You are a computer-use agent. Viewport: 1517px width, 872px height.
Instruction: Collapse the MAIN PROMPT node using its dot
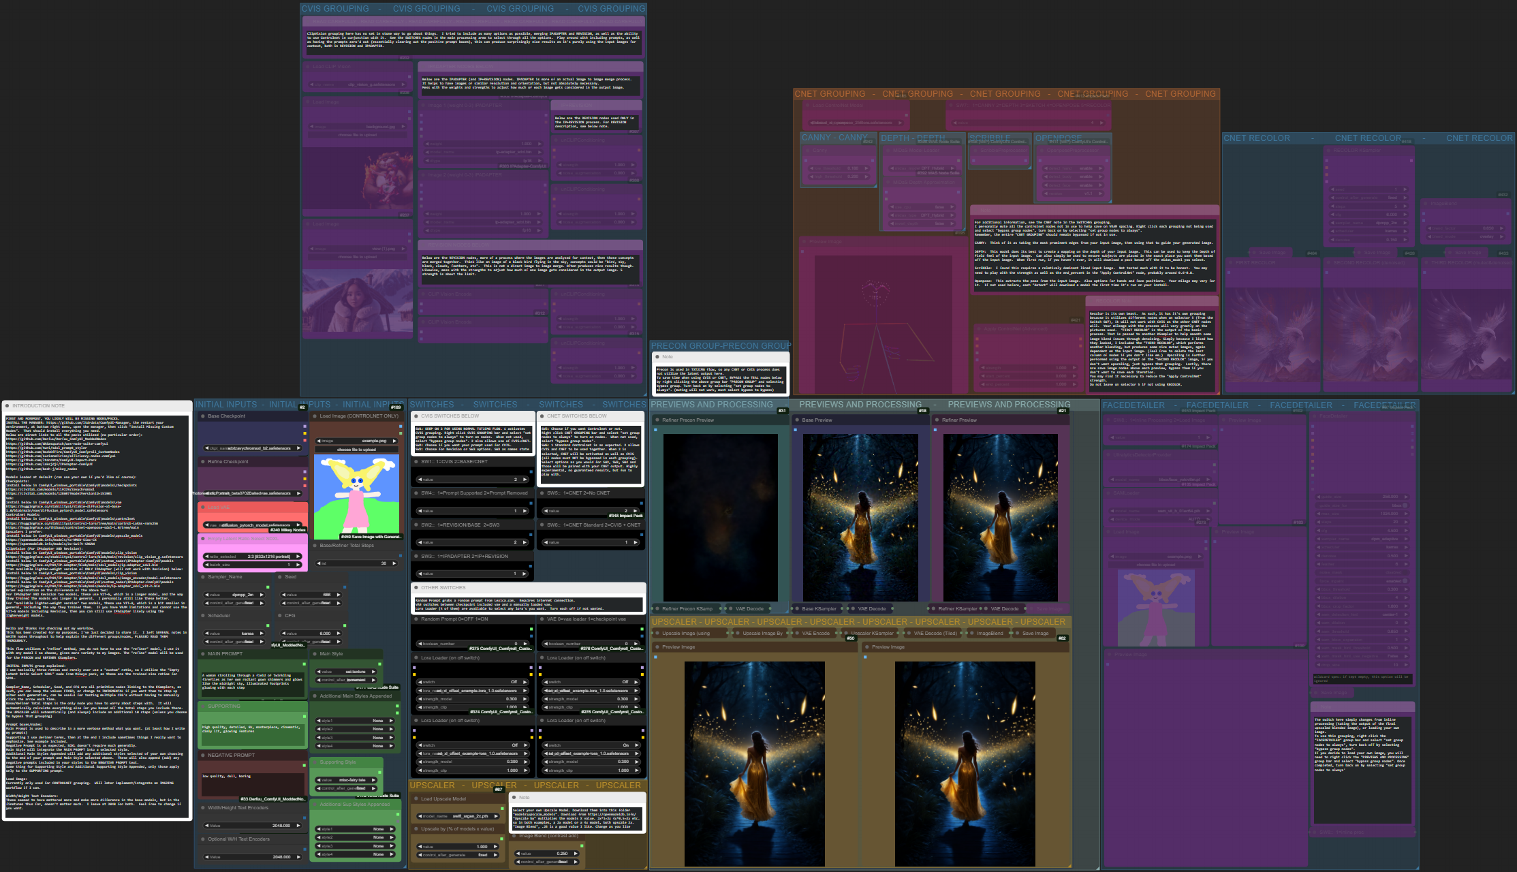coord(203,654)
